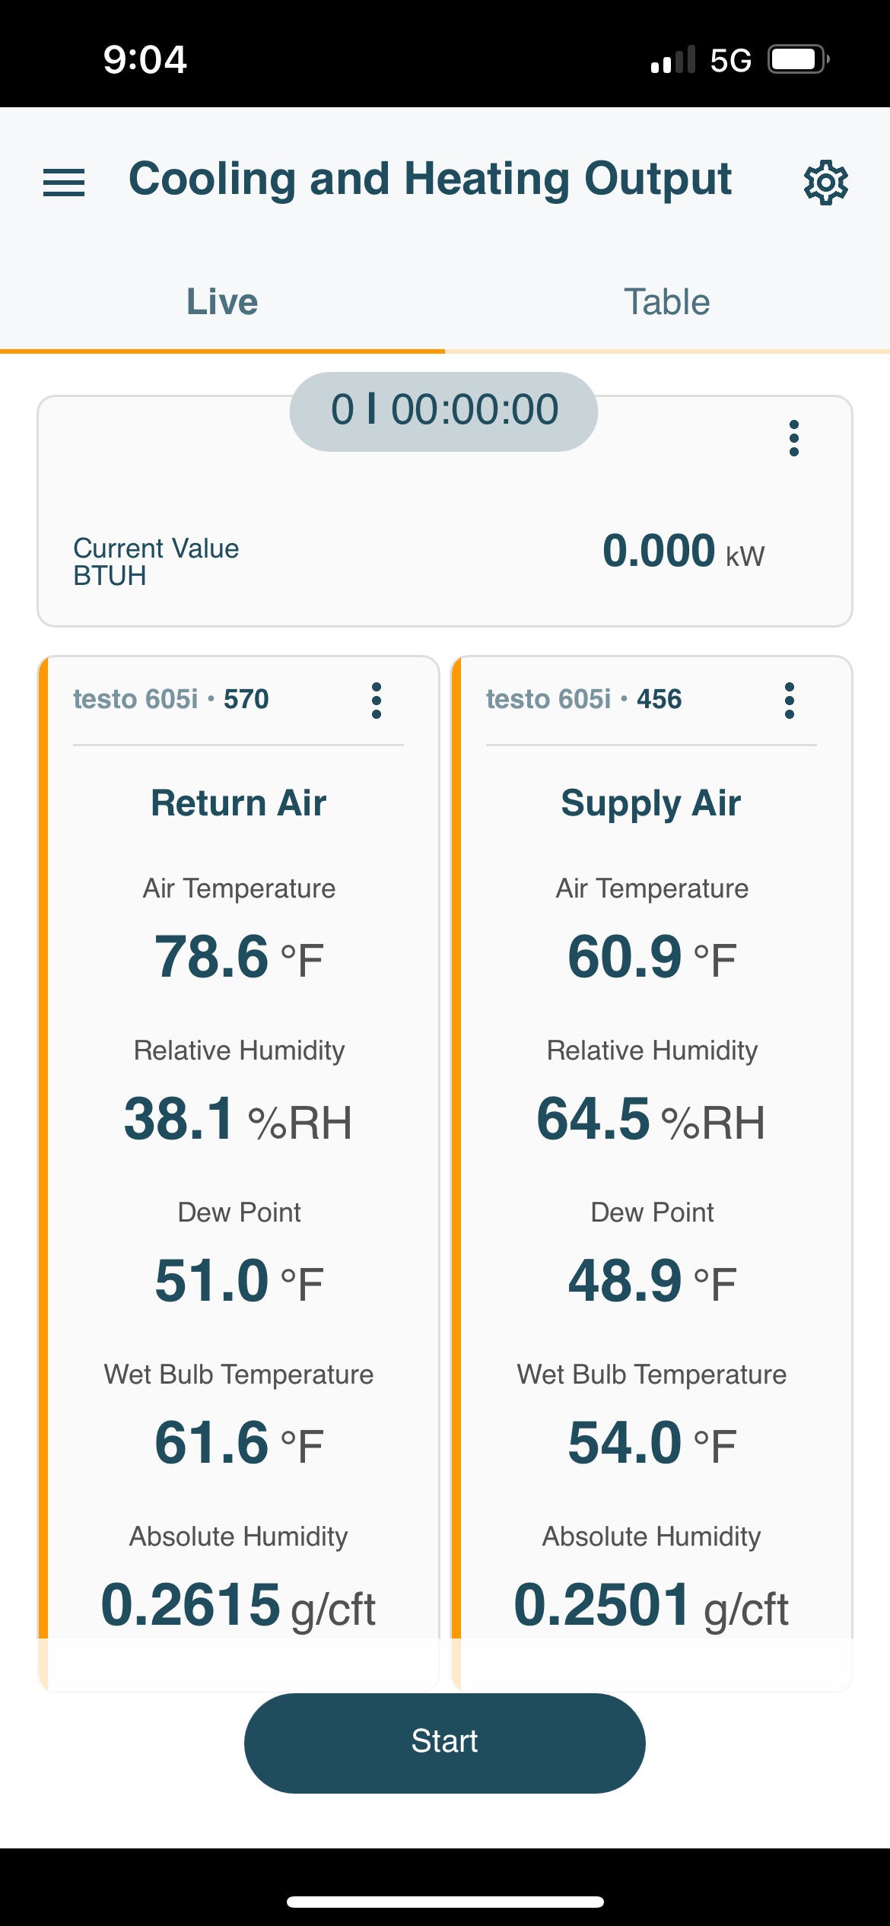Open options menu for testo 605i 570
Viewport: 890px width, 1926px height.
pos(377,701)
